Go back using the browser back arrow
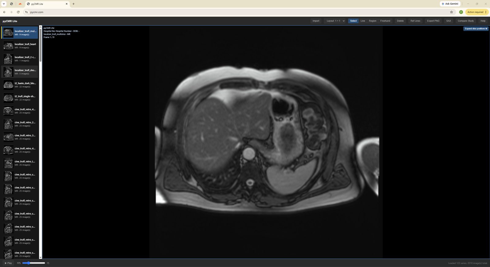The width and height of the screenshot is (490, 267). click(4, 12)
